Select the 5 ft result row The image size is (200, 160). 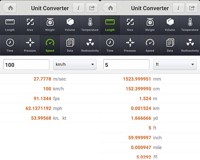pyautogui.click(x=150, y=128)
